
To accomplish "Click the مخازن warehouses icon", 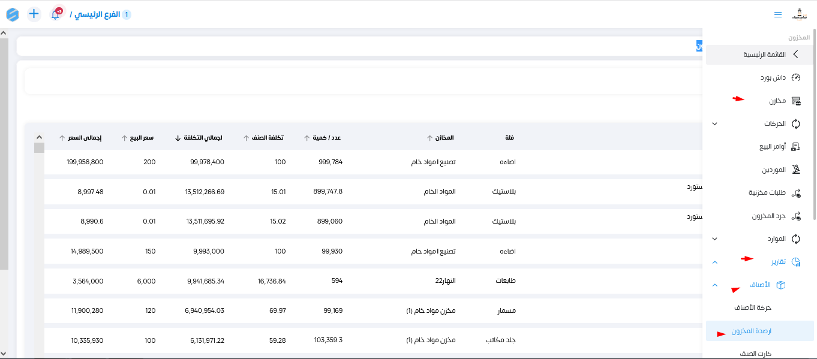I will click(x=796, y=101).
